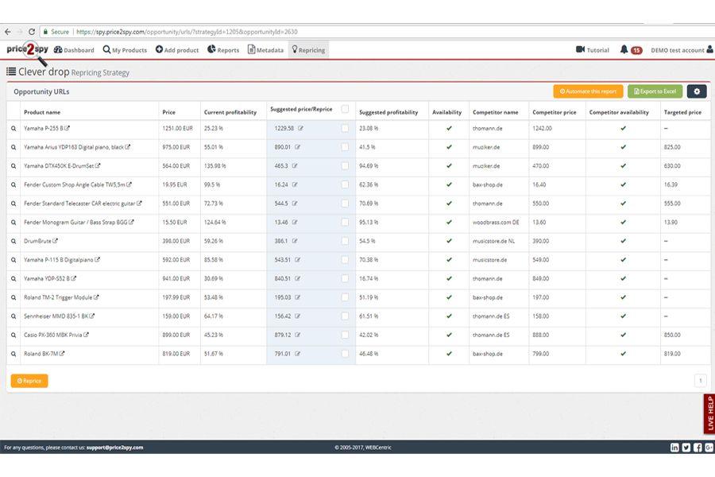This screenshot has width=715, height=477.
Task: Click the browser address bar URL
Action: pyautogui.click(x=187, y=32)
